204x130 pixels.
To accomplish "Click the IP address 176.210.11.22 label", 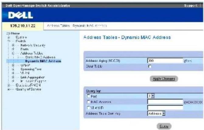I will tap(23, 26).
